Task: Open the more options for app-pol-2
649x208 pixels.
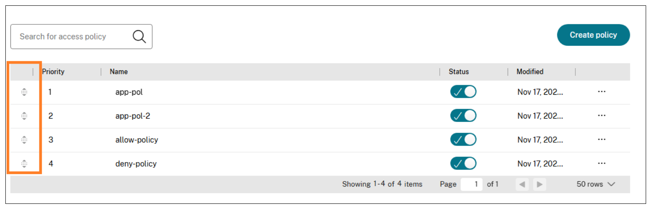Action: (601, 116)
